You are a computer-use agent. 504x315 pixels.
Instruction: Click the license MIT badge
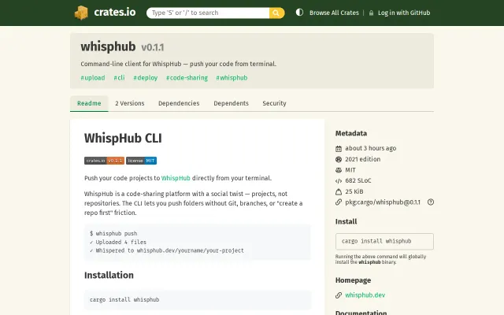pos(141,161)
